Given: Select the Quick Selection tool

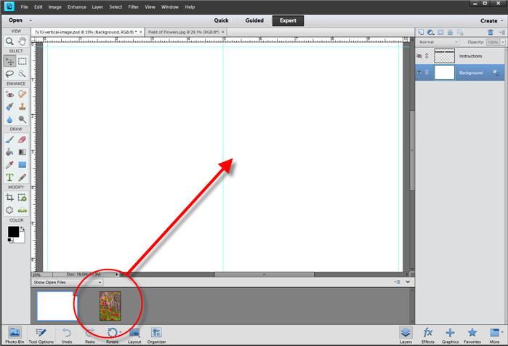Looking at the screenshot, I should 22,73.
